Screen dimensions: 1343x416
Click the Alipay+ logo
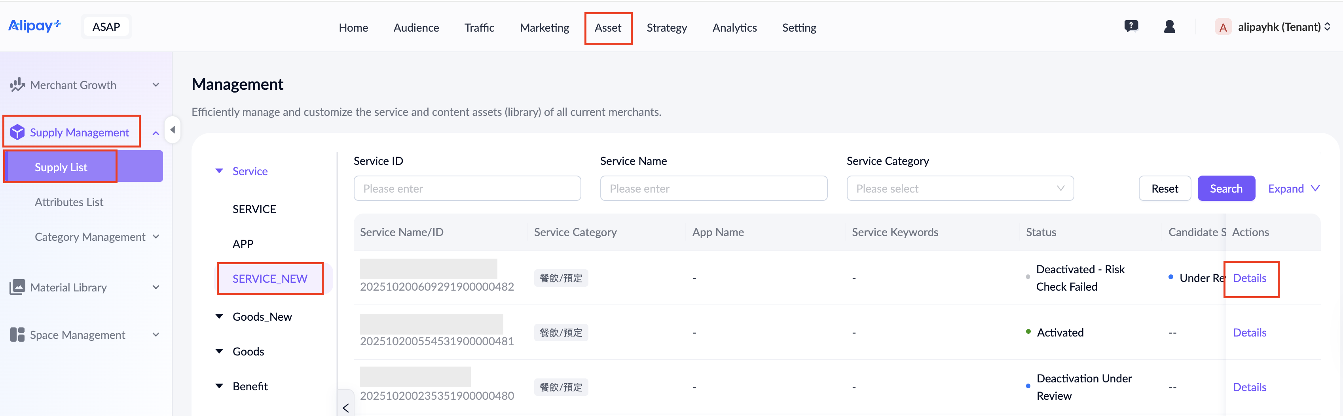click(x=34, y=26)
